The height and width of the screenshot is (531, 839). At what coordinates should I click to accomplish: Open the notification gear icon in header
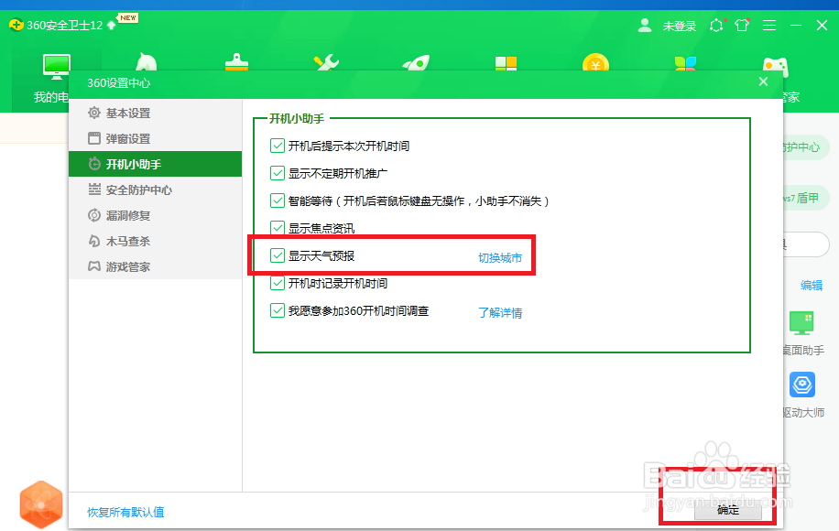tap(716, 25)
